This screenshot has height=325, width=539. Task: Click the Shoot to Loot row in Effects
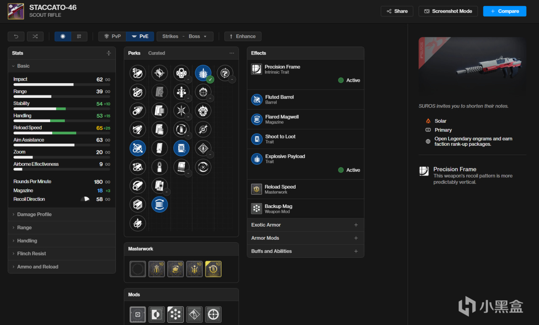(305, 139)
